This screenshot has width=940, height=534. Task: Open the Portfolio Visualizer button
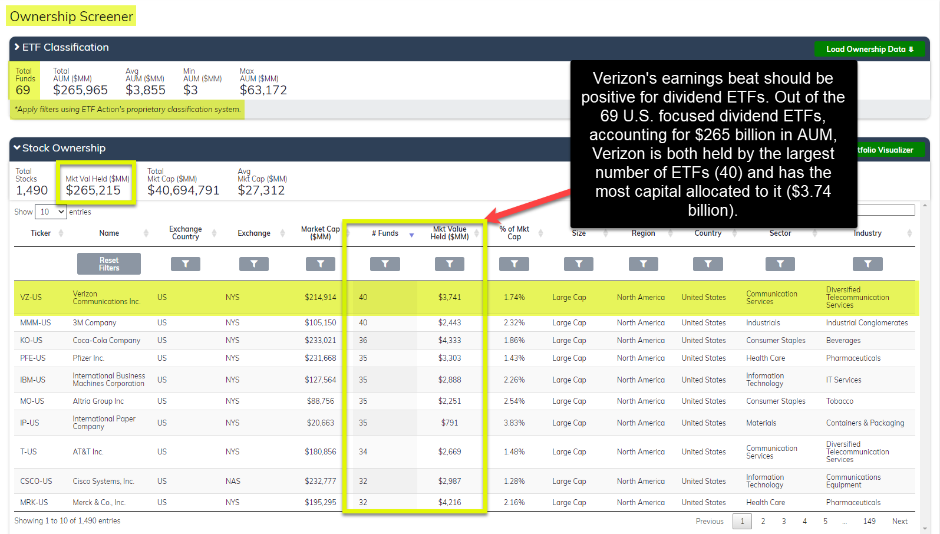coord(890,150)
